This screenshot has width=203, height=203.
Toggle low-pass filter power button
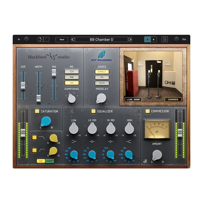pos(34,138)
